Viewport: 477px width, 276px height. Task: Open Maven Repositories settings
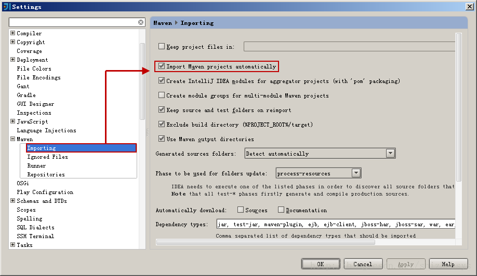coord(46,174)
